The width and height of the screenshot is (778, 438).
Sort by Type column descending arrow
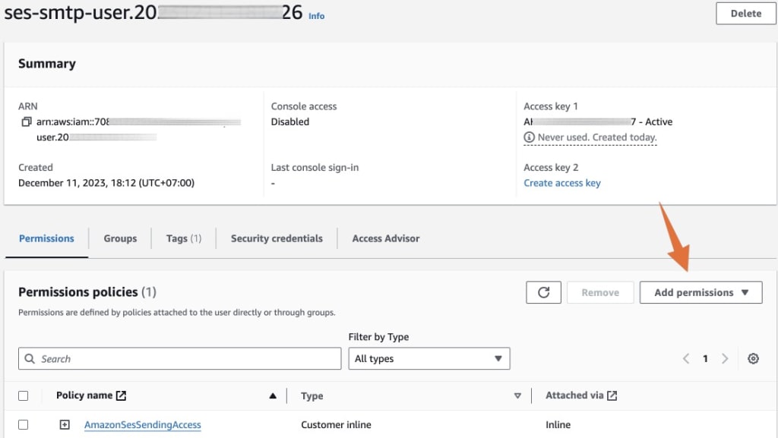[517, 395]
